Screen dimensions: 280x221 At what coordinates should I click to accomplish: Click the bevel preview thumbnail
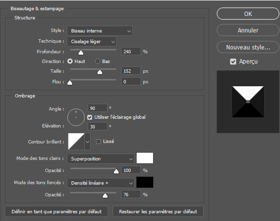point(248,102)
